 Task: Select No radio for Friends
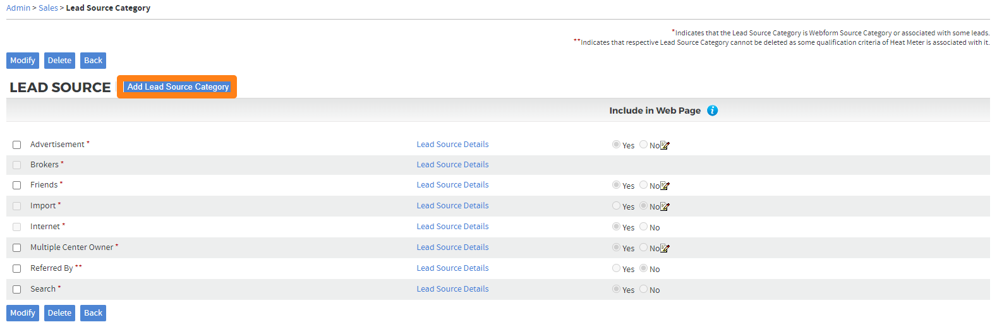click(643, 185)
